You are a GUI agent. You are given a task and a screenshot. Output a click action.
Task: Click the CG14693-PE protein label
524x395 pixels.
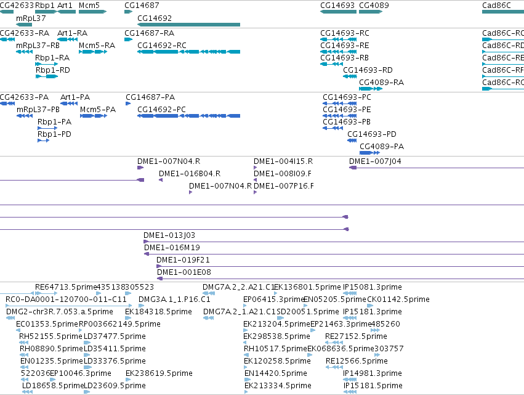pos(347,110)
